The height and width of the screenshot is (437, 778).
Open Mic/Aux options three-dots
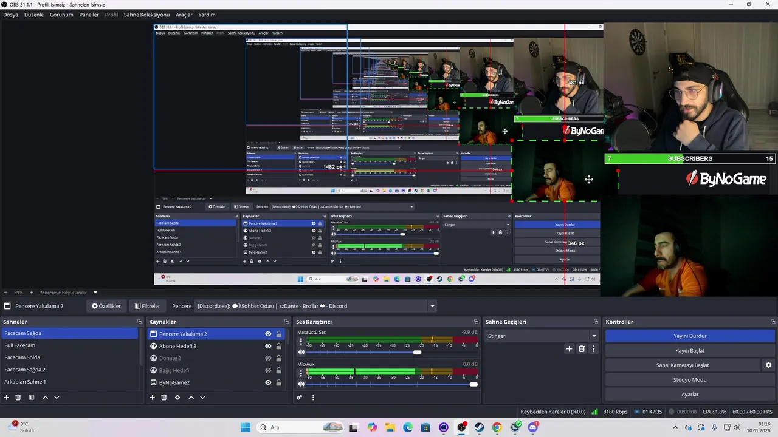300,373
